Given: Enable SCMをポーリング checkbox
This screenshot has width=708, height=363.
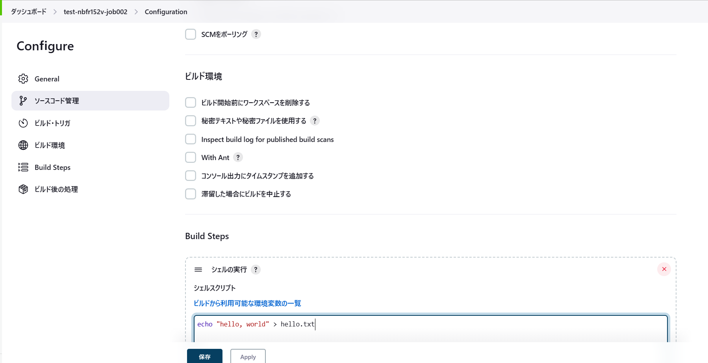Looking at the screenshot, I should point(191,34).
